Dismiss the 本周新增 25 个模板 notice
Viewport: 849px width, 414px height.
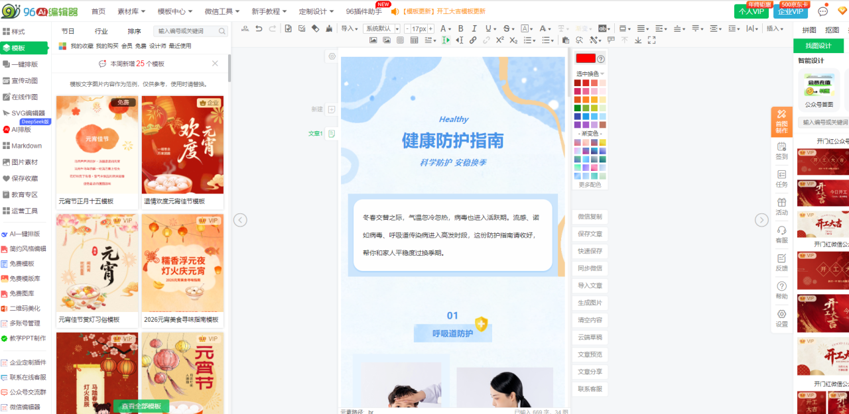215,64
